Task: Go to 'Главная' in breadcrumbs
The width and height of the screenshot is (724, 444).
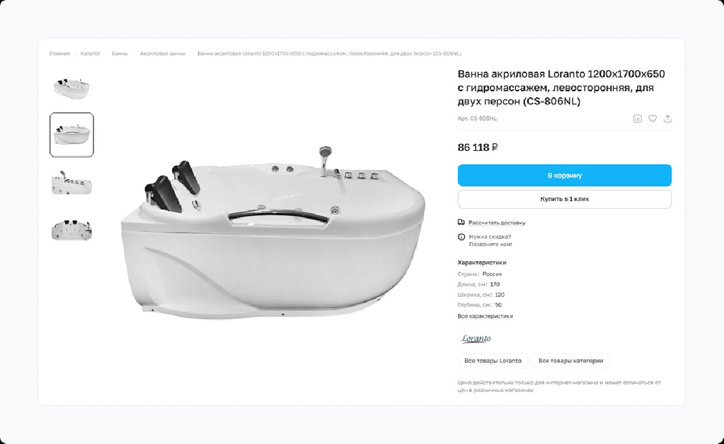Action: [x=59, y=54]
